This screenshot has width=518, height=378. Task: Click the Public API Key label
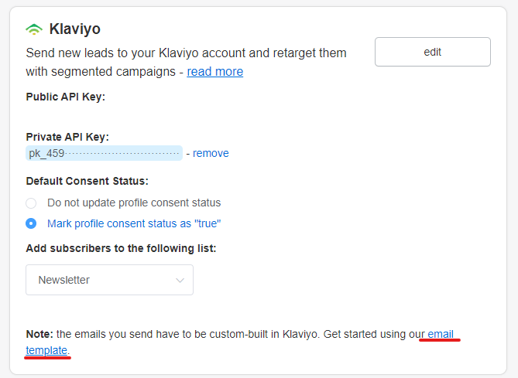point(65,97)
